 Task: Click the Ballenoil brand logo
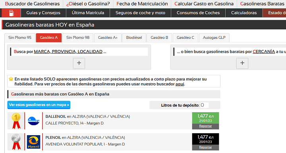pos(33,121)
